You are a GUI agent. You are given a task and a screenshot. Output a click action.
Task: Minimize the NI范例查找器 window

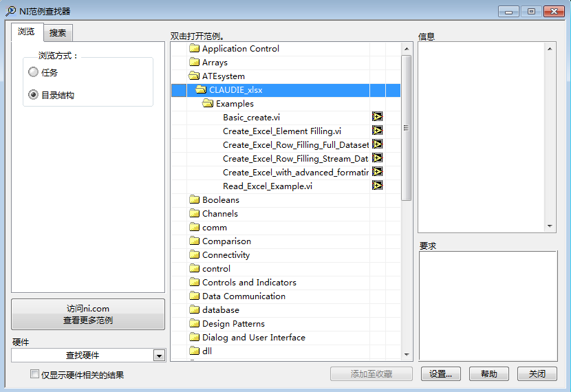coord(508,12)
